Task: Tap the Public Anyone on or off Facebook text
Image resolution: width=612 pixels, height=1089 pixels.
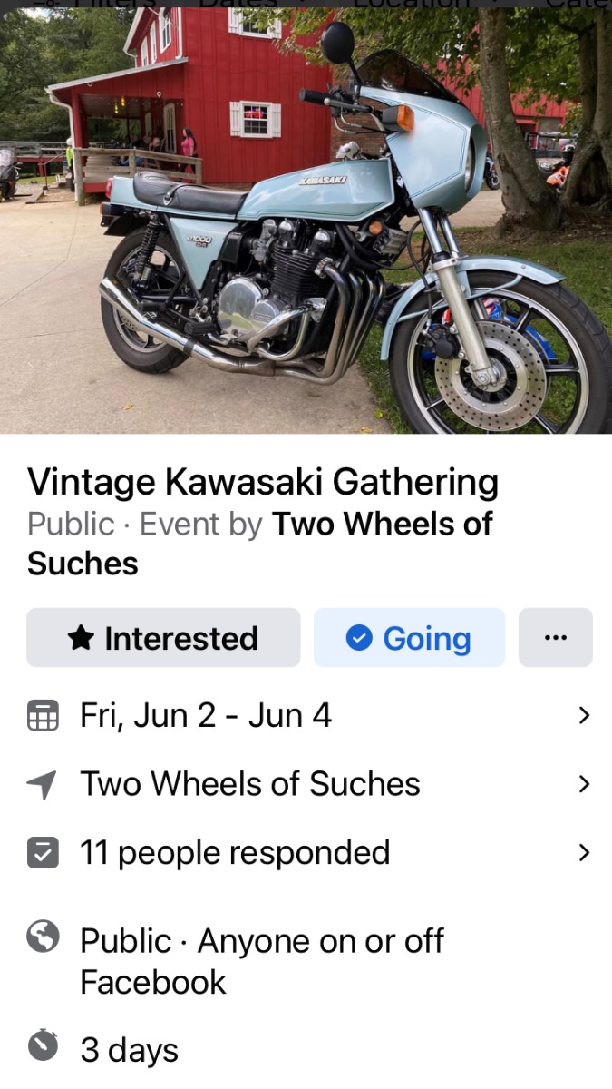Action: click(x=261, y=960)
